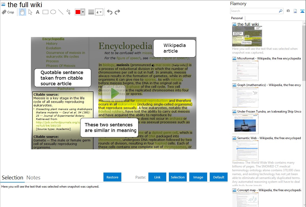Screen dimensions: 306x207
Task: Select 'Under Frozen Tundra, an Icebreaking Ship' title
Action: point(269,111)
